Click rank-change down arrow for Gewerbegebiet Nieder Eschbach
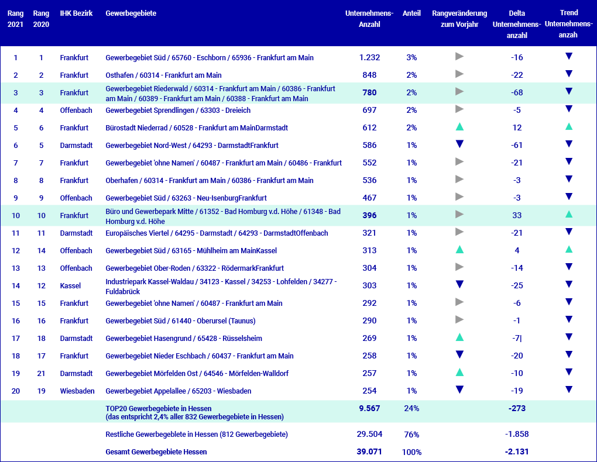 point(459,355)
